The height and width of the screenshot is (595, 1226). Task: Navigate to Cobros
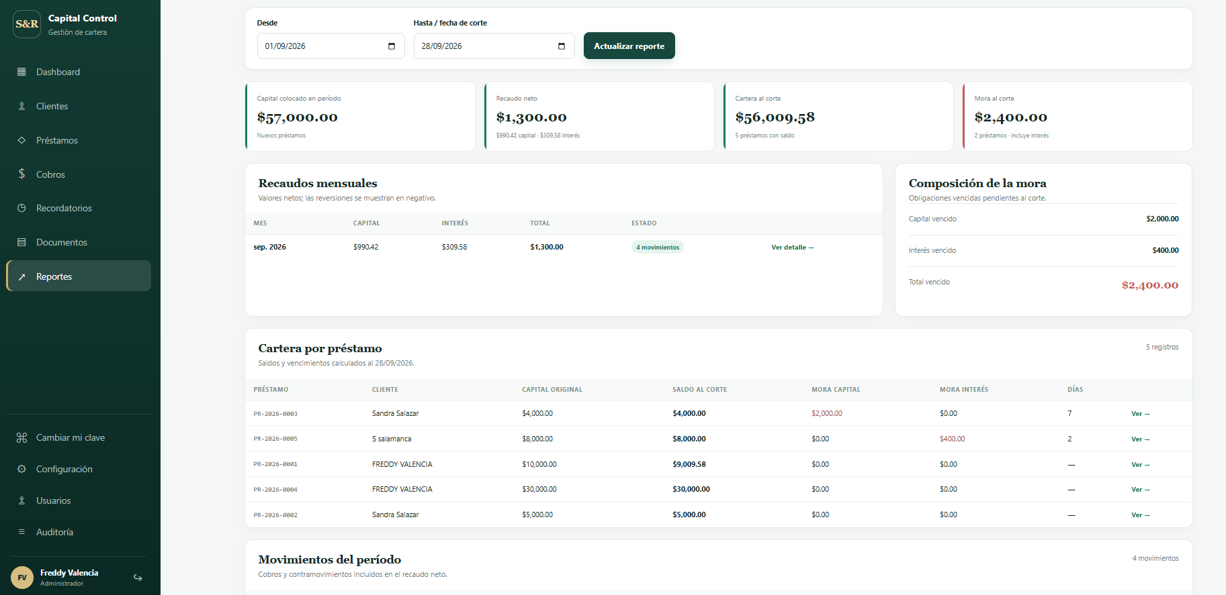click(79, 174)
